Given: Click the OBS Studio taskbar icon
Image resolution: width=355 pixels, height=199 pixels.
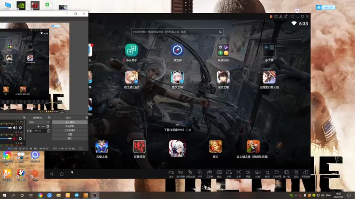Looking at the screenshot, I should [95, 195].
